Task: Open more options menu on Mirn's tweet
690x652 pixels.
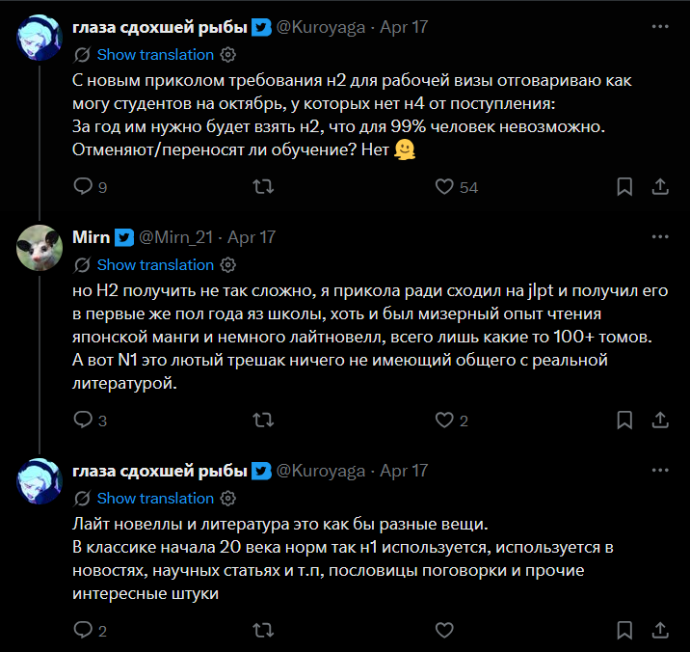Action: tap(660, 237)
